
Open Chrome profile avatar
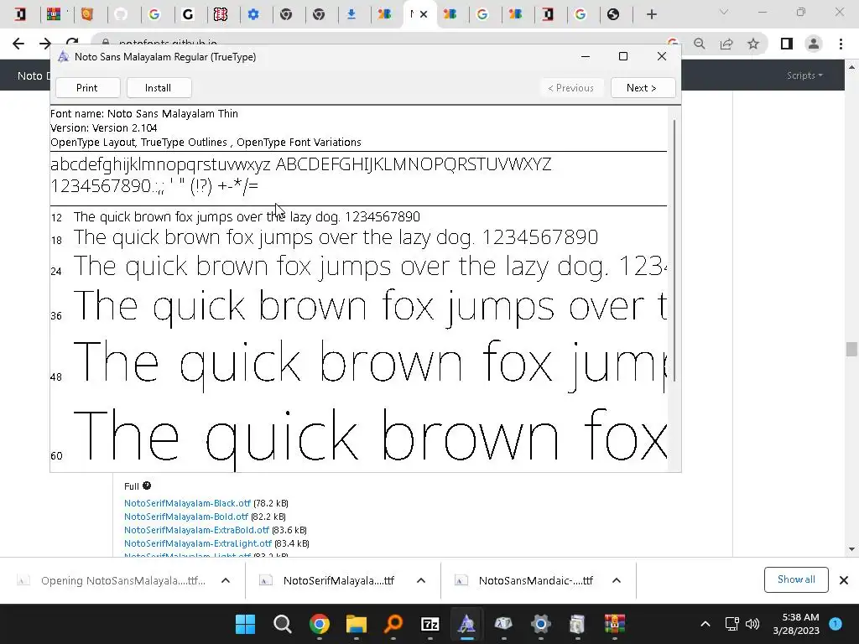[x=814, y=44]
